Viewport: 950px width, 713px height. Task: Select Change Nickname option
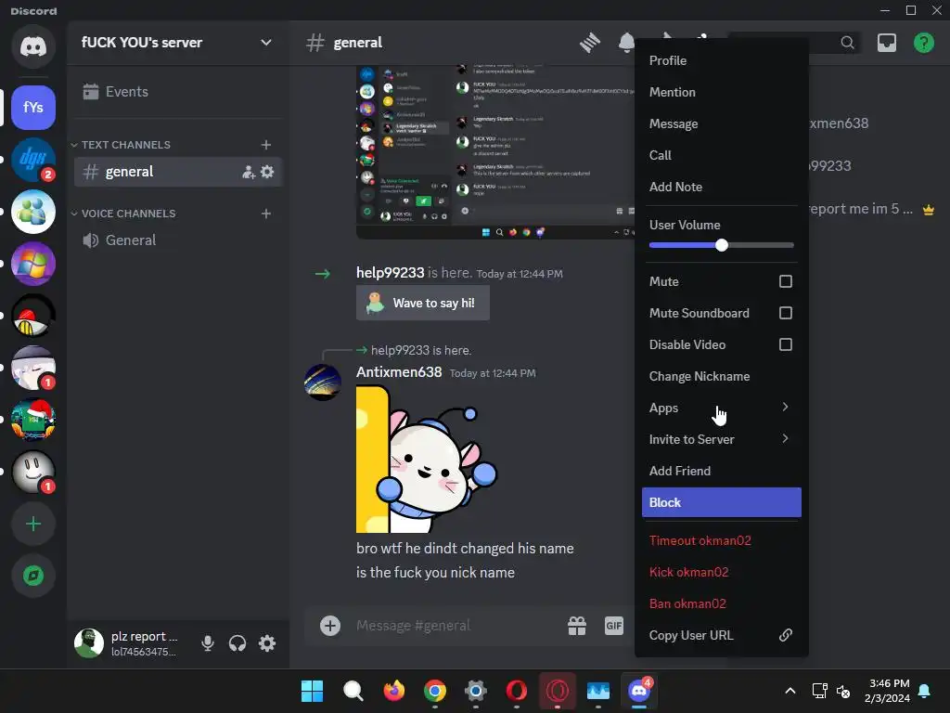tap(722, 376)
